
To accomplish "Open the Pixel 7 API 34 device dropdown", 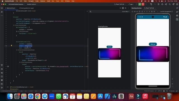I will click(x=120, y=4).
